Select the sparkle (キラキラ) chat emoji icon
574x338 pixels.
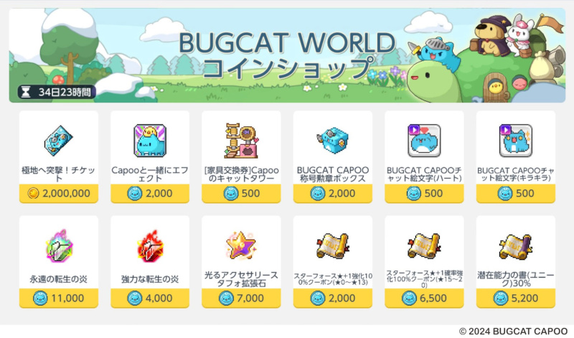tap(515, 141)
